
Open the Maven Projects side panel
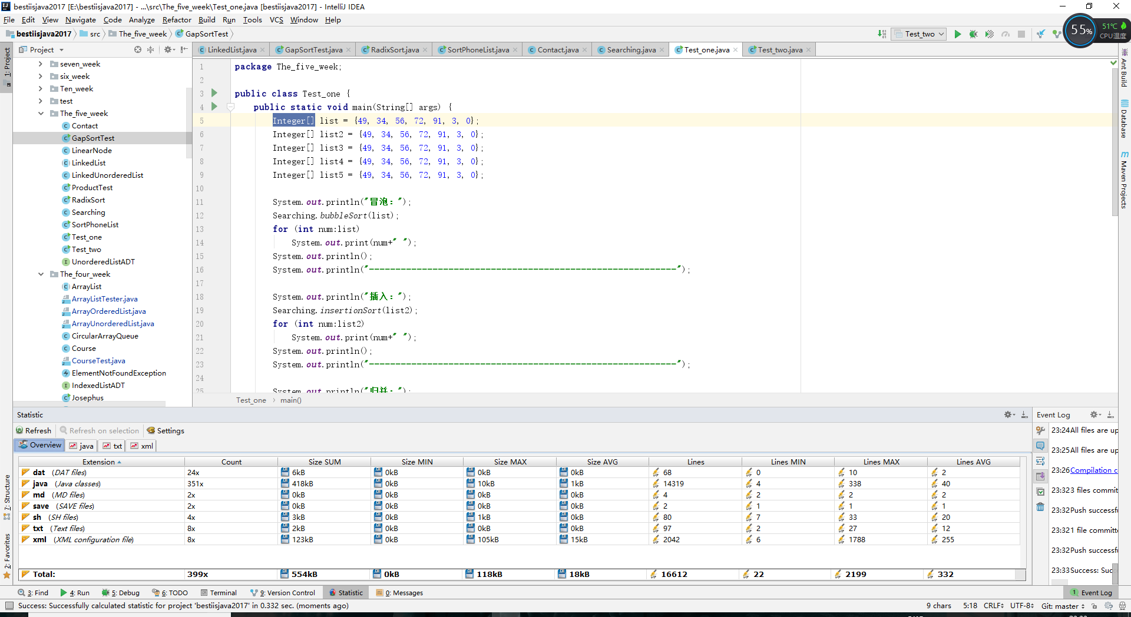tap(1124, 180)
